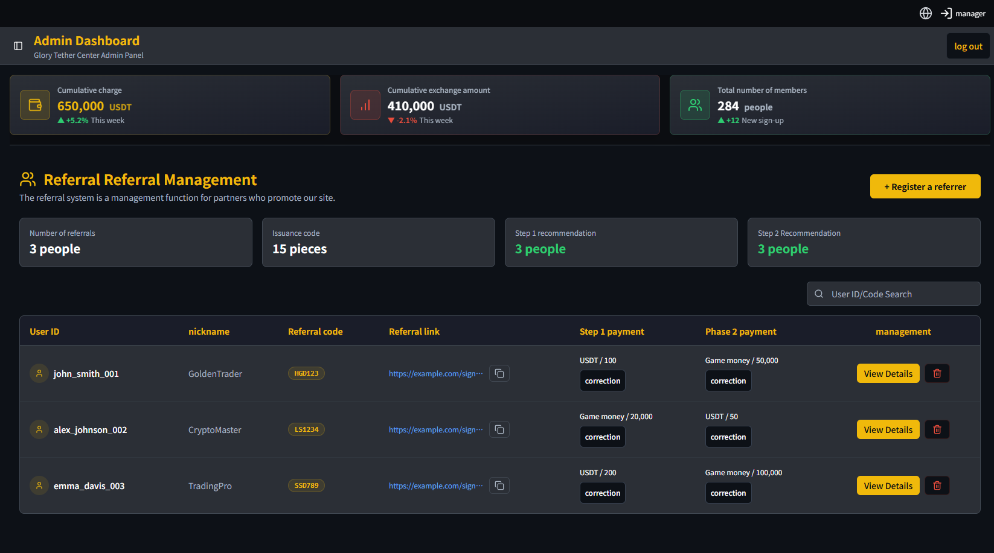
Task: Click the manager login icon
Action: pos(946,13)
